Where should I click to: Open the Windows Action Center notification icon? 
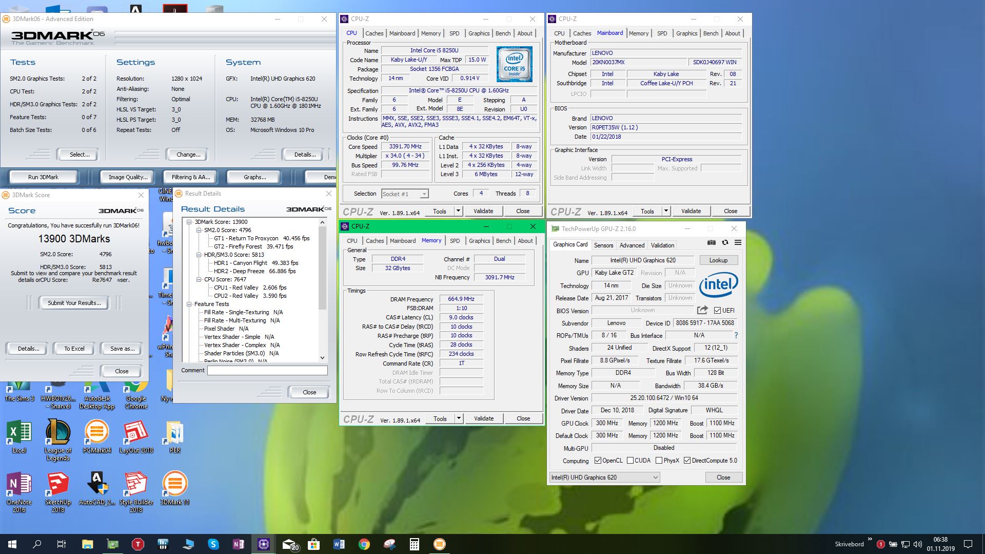tap(968, 544)
